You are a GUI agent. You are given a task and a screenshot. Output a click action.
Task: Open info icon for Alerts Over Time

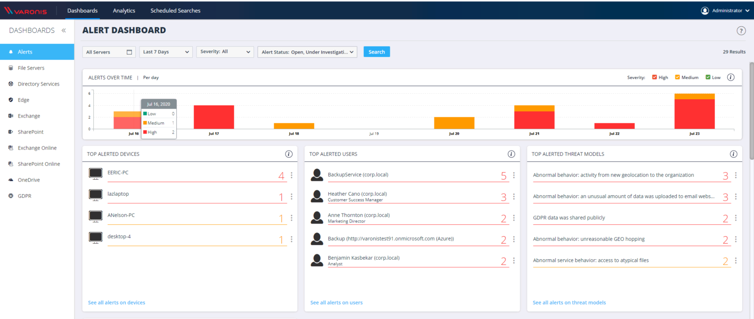[x=731, y=77]
